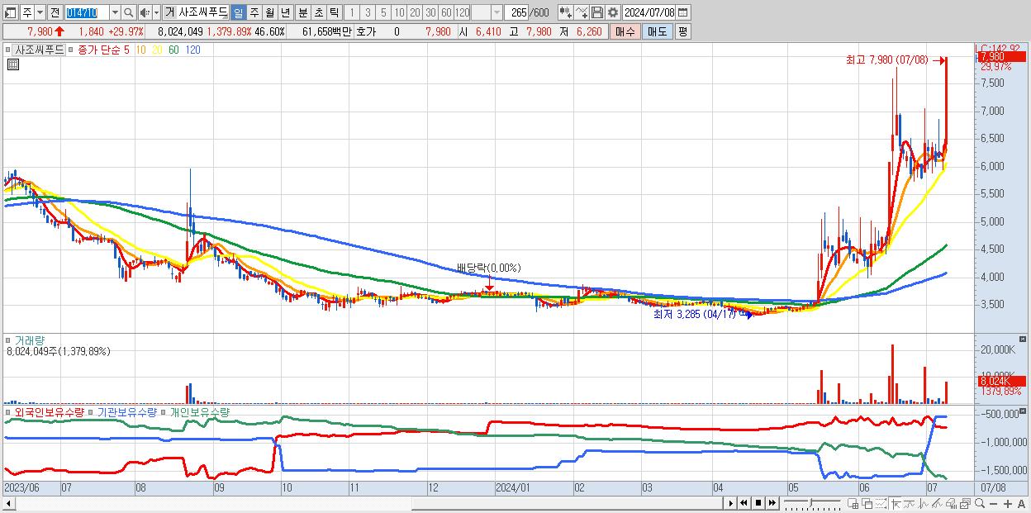The image size is (1031, 513).
Task: Click the 거 button before stock name
Action: 169,12
